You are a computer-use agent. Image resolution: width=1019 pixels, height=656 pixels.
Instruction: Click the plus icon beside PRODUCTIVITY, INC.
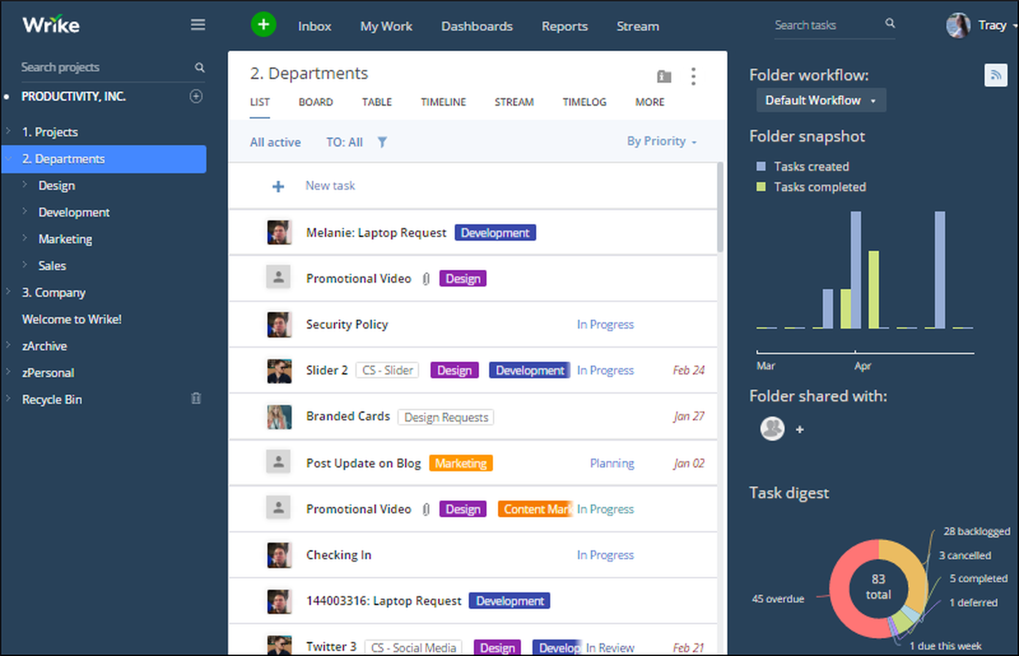click(x=196, y=96)
